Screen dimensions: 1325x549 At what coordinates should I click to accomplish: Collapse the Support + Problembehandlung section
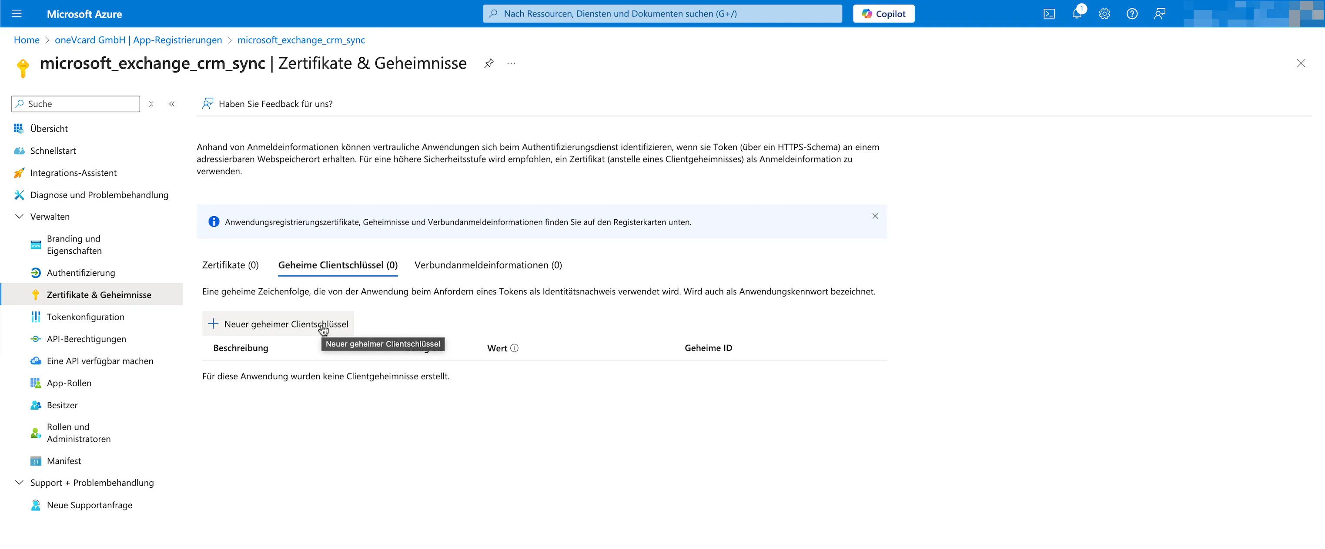click(19, 483)
